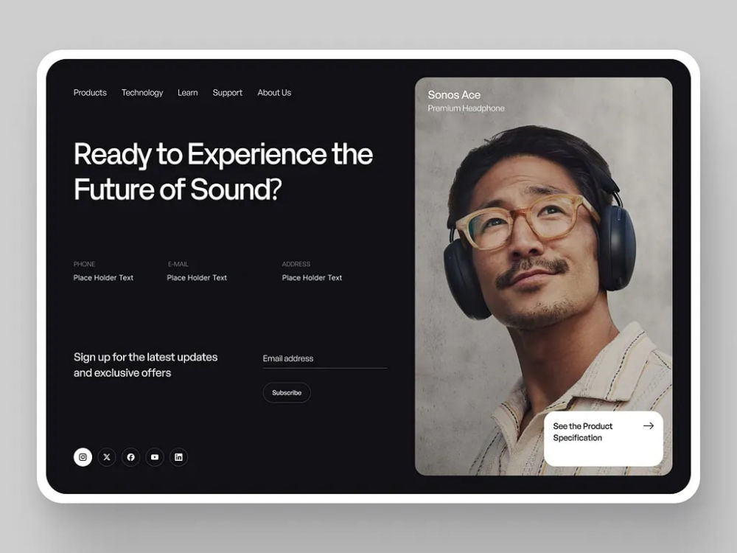Click the Place Holder Text under ADDRESS
The width and height of the screenshot is (737, 553).
312,278
